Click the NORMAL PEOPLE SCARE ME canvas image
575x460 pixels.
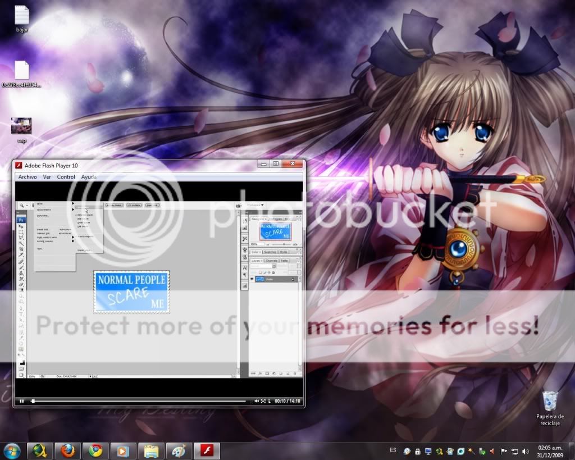[131, 292]
